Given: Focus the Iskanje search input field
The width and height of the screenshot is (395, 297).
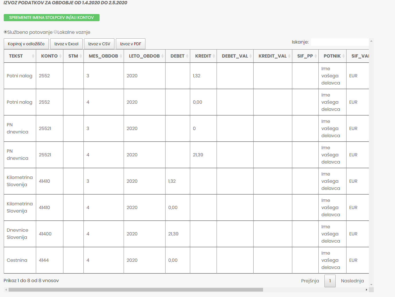Looking at the screenshot, I should click(x=340, y=42).
